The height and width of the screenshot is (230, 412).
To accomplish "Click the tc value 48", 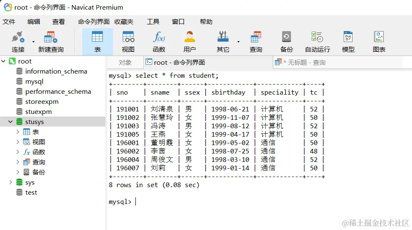I will 313,151.
